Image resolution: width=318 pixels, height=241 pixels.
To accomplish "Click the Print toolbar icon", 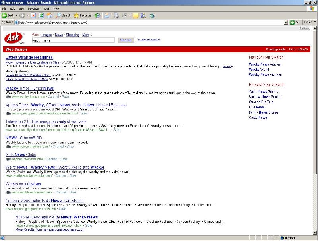I will (117, 15).
